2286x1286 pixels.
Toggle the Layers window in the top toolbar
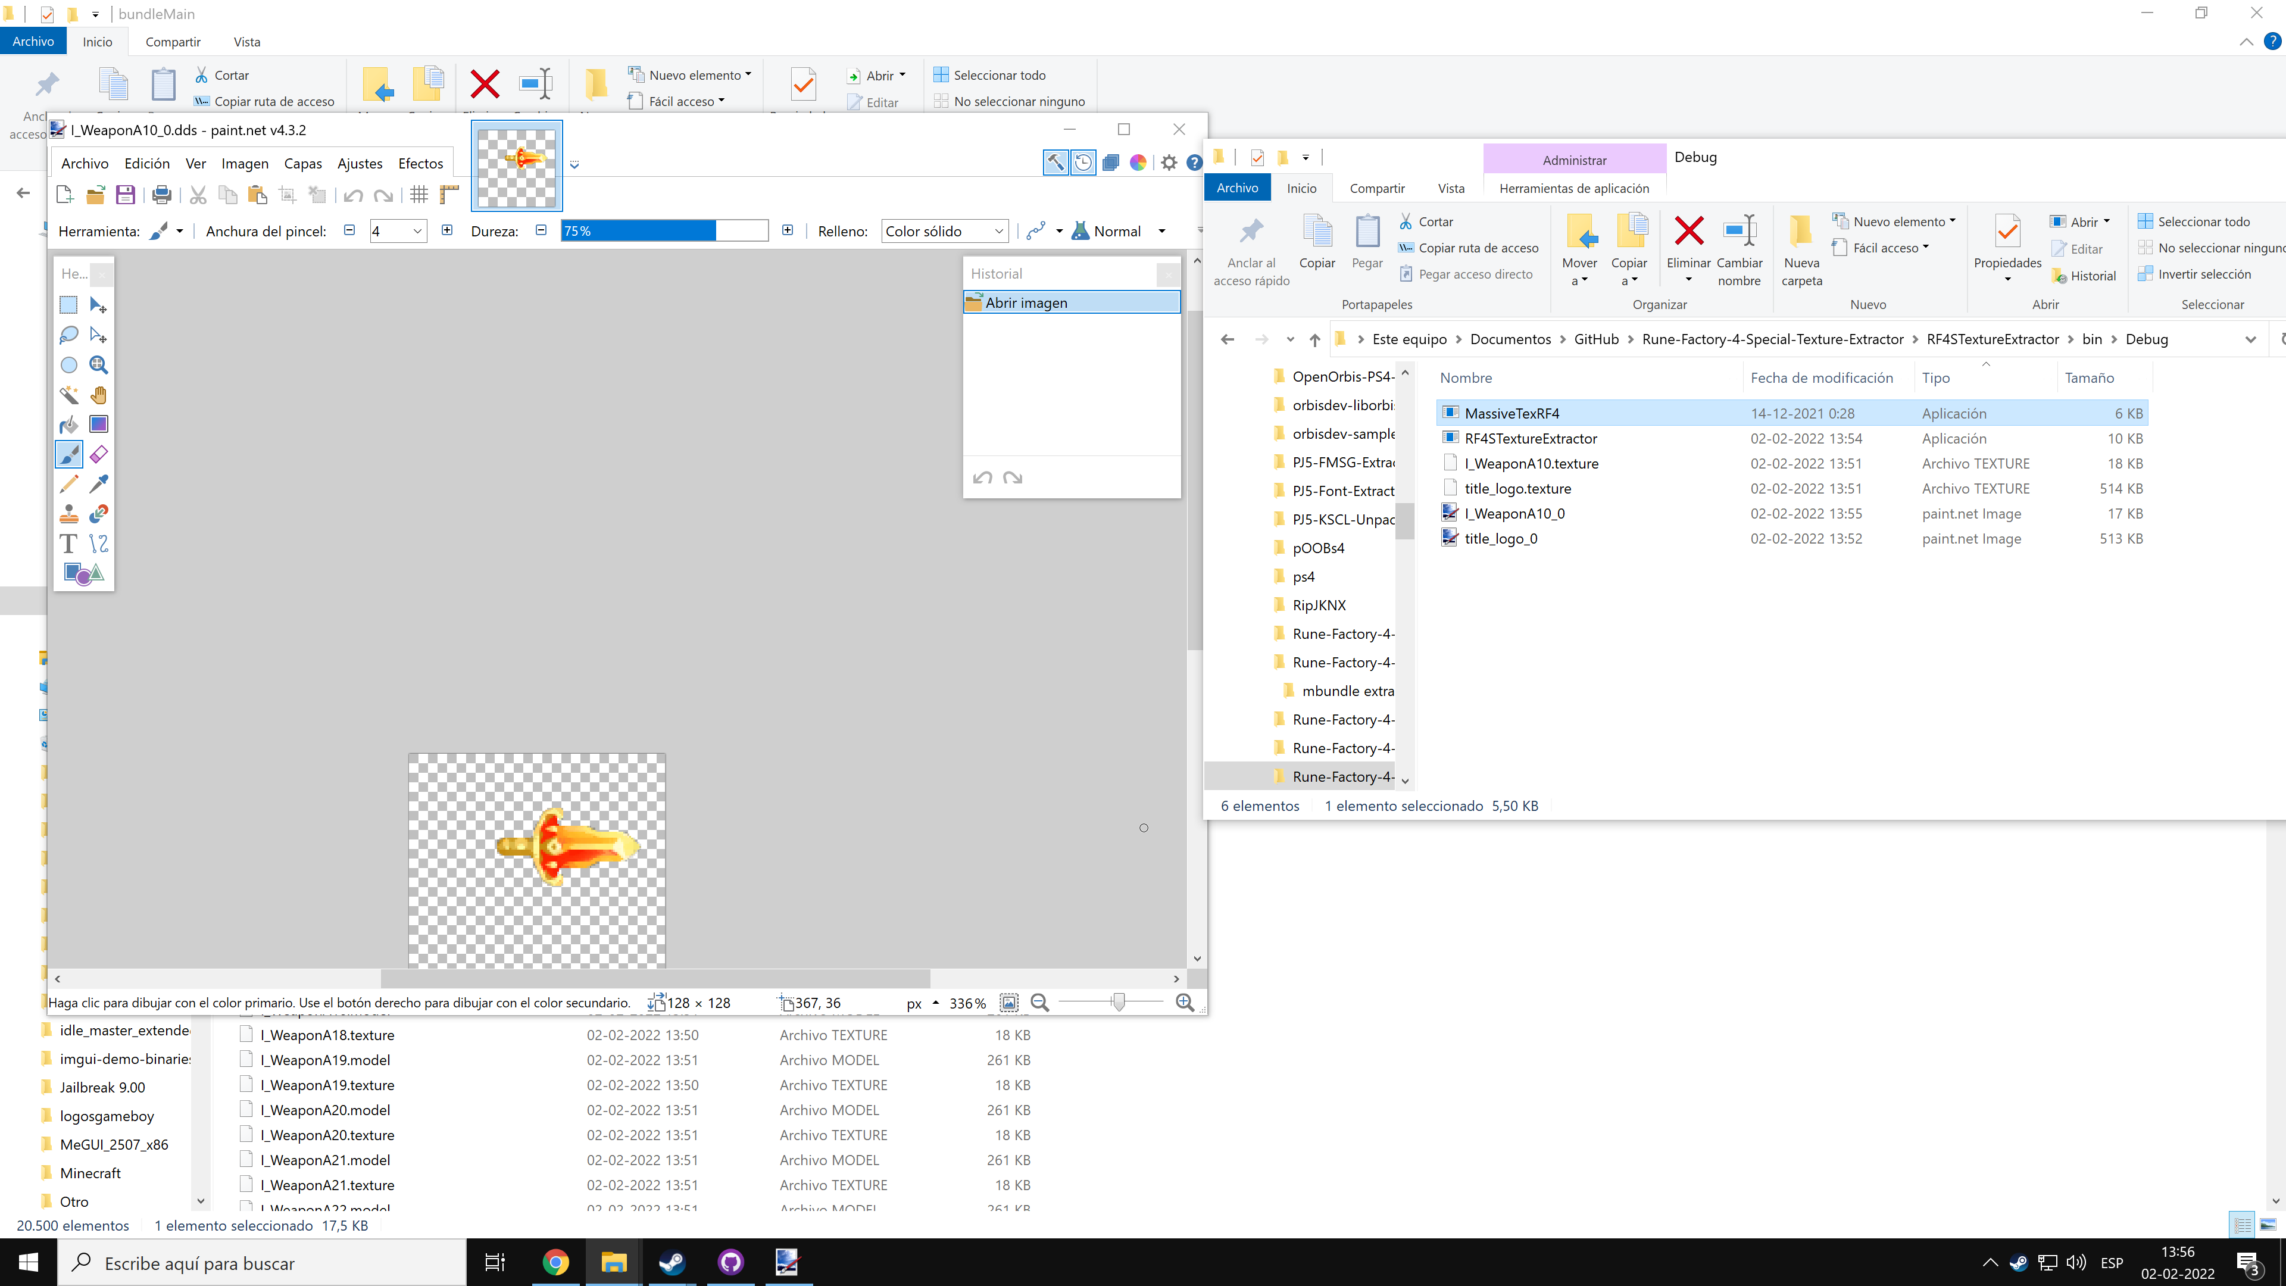[1110, 163]
